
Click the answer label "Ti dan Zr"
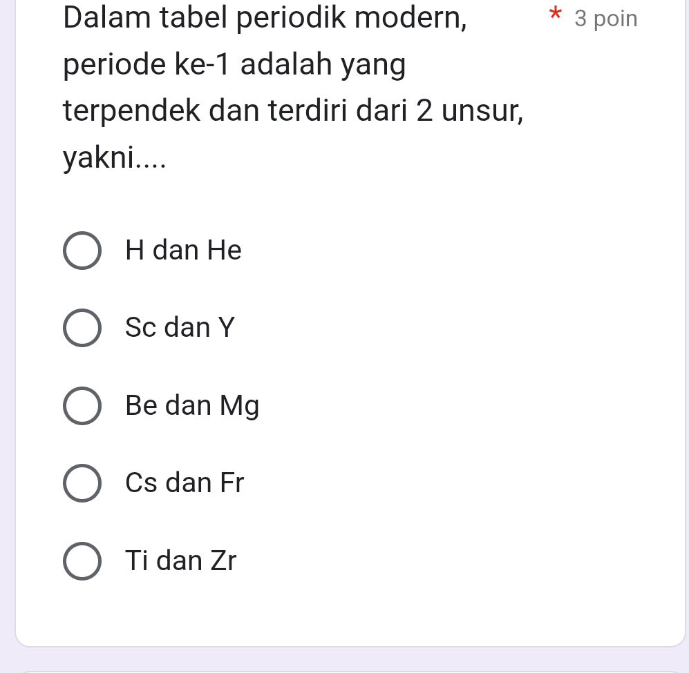click(x=180, y=560)
